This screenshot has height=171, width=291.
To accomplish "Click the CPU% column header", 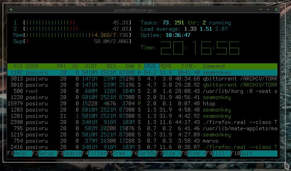I will pos(150,66).
